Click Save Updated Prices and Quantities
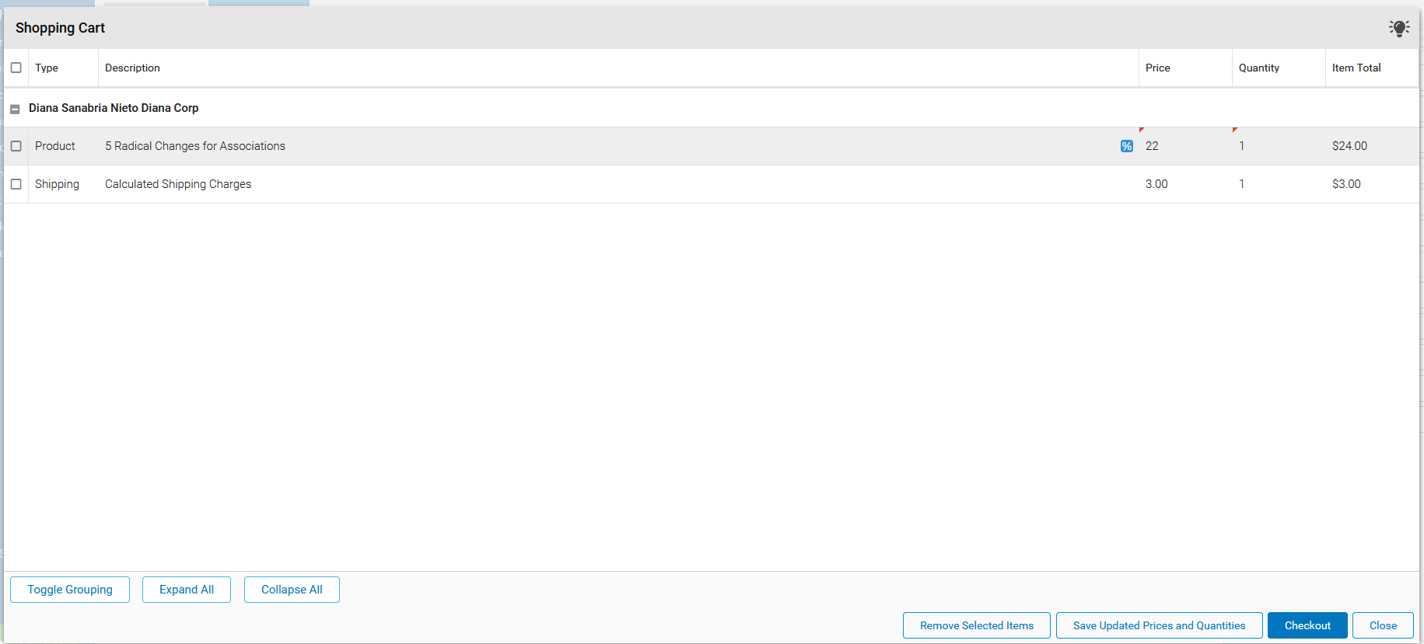This screenshot has width=1424, height=644. [x=1159, y=625]
